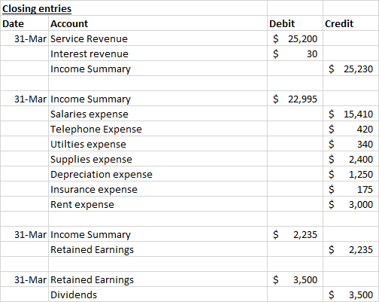Select the 340 credit amount
This screenshot has height=302, width=379.
[x=350, y=144]
